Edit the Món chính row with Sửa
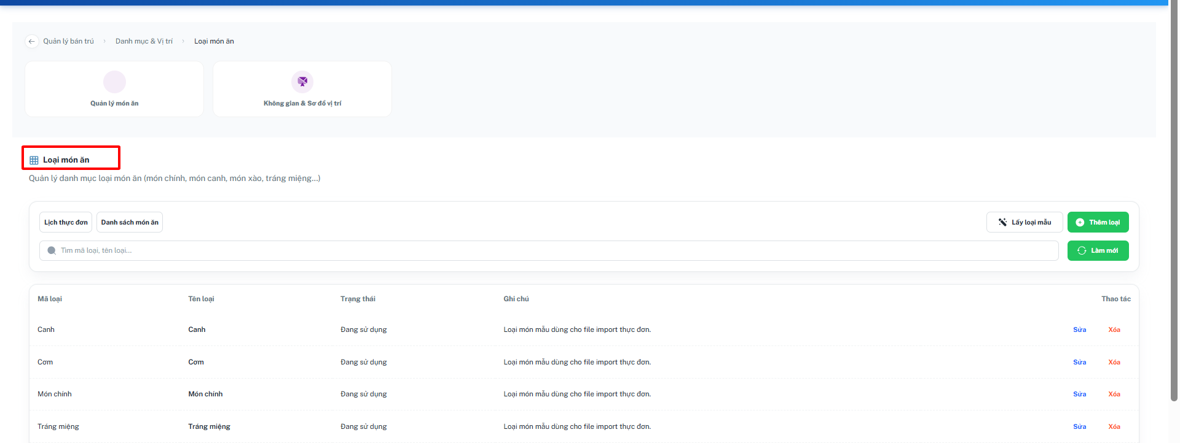Viewport: 1180px width, 443px height. (x=1079, y=394)
